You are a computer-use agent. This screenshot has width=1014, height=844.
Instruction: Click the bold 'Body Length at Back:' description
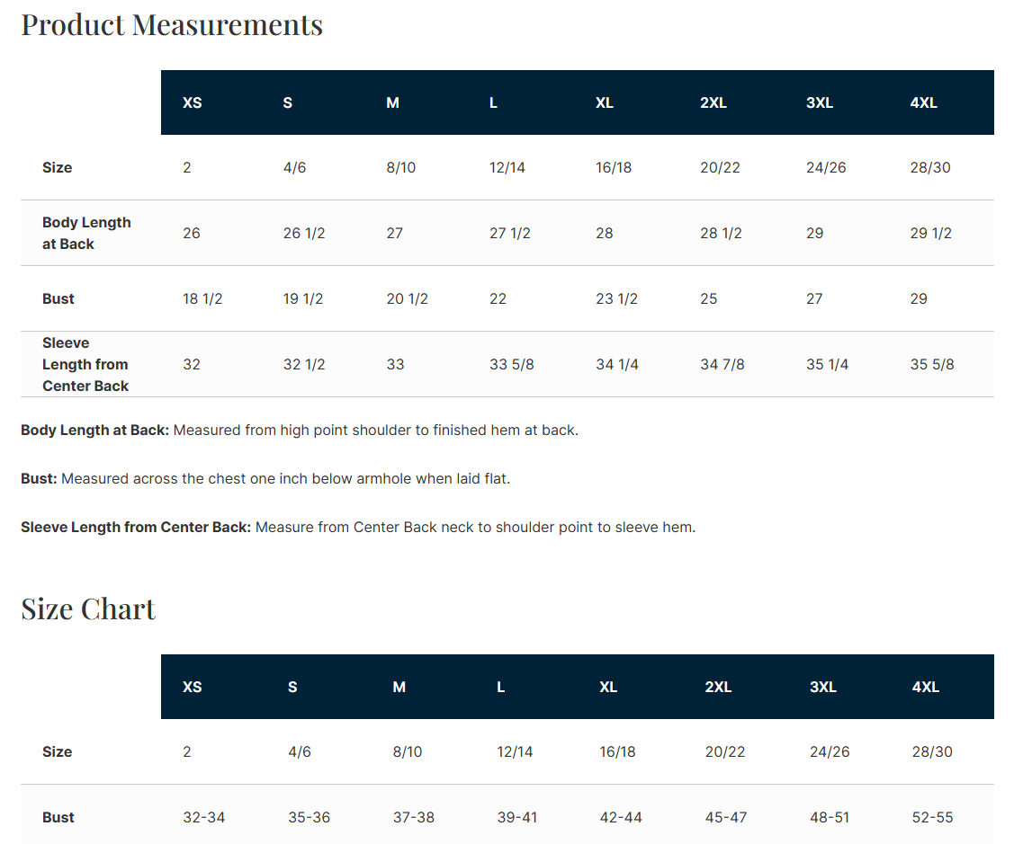tap(94, 430)
